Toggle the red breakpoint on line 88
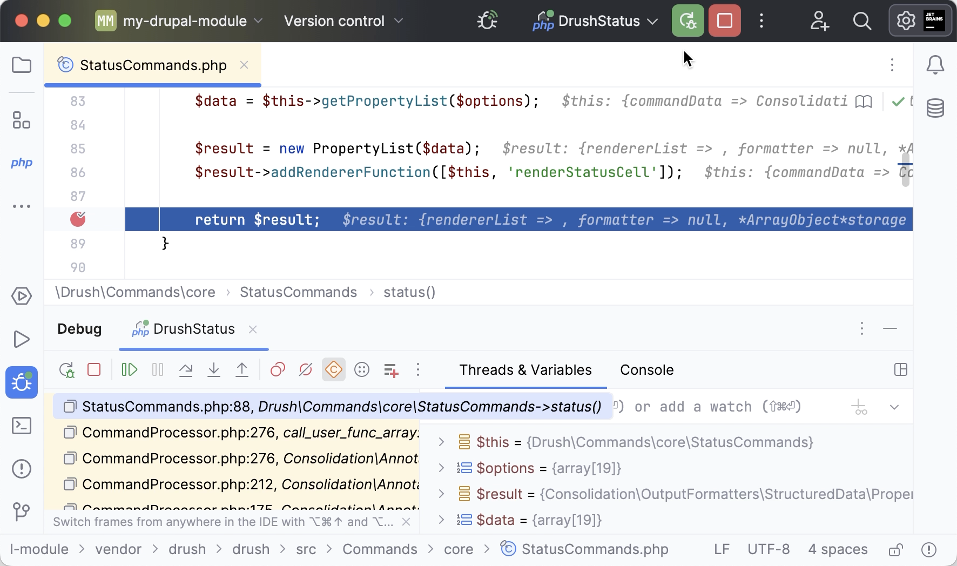This screenshot has height=566, width=957. pos(78,219)
